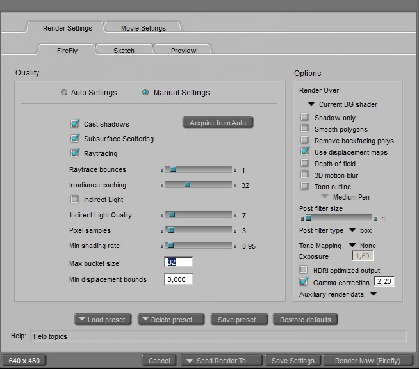Toggle the Cast shadows checkbox
The image size is (419, 369).
[75, 123]
